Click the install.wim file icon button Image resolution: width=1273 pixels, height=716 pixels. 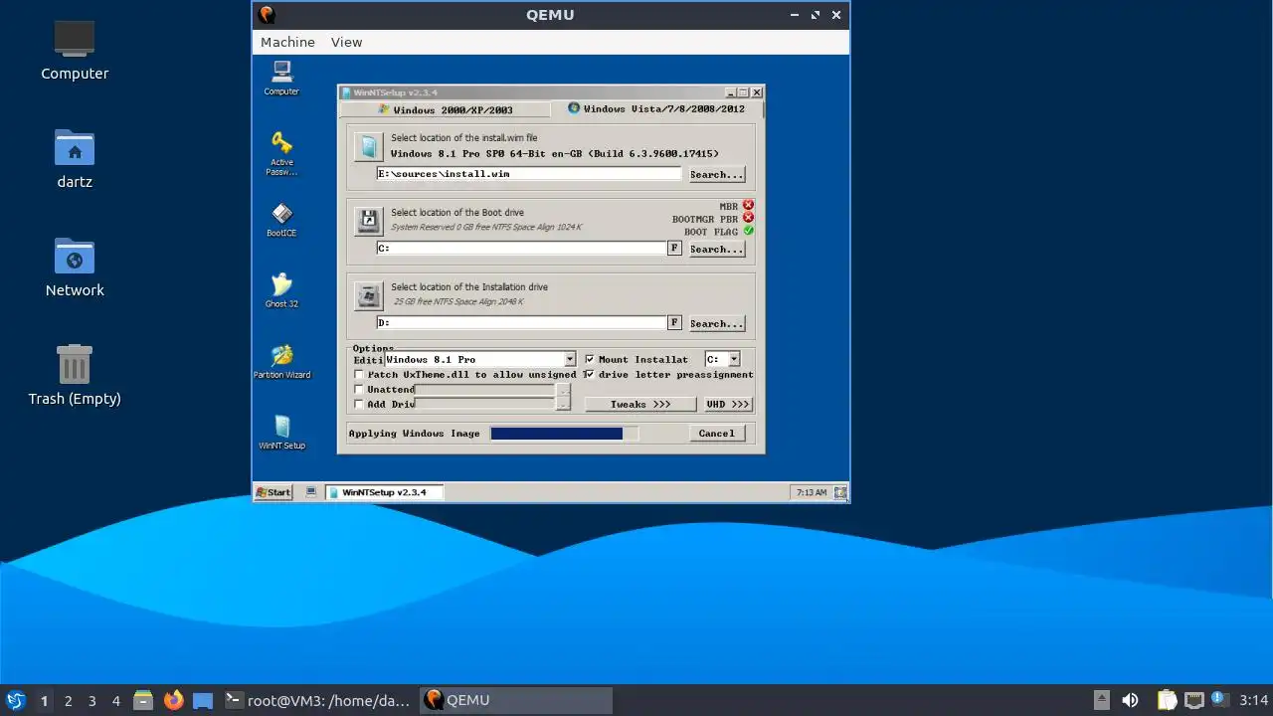point(369,147)
